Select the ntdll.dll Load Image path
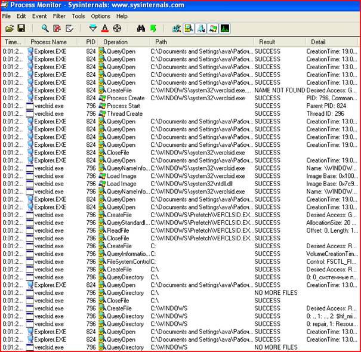361x352 pixels. tap(192, 184)
